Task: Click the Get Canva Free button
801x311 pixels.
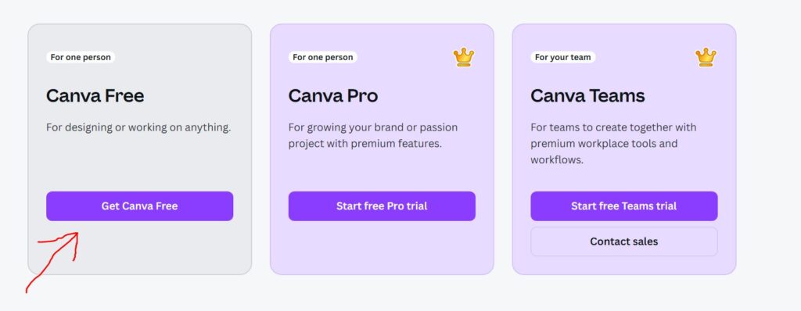Action: pyautogui.click(x=139, y=206)
